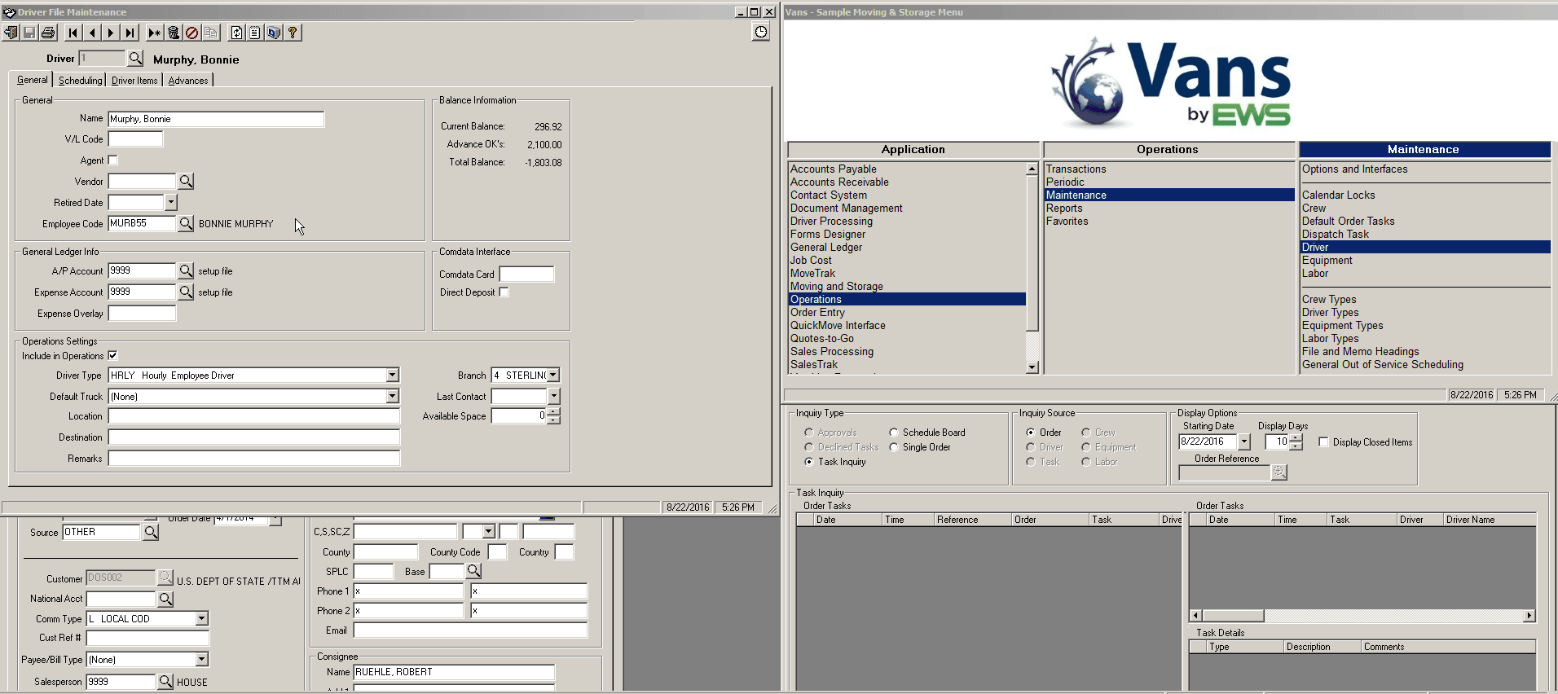Viewport: 1558px width, 694px height.
Task: Print the driver record
Action: tap(48, 33)
